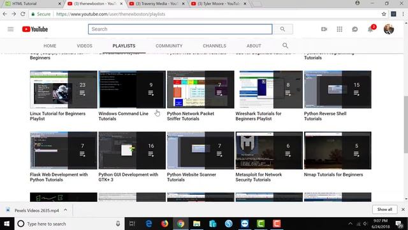Screen dimensions: 408x230
Task: Click the Nmap Tutorials playlist thumbnail
Action: pos(337,151)
